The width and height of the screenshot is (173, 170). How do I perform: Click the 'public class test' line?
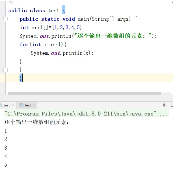(x=37, y=11)
